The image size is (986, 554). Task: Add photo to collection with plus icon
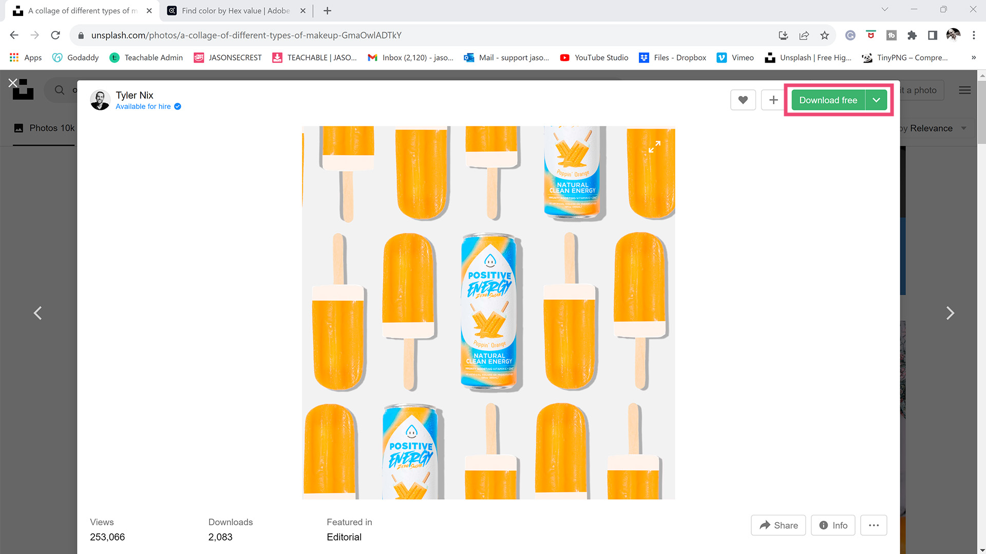click(x=773, y=100)
